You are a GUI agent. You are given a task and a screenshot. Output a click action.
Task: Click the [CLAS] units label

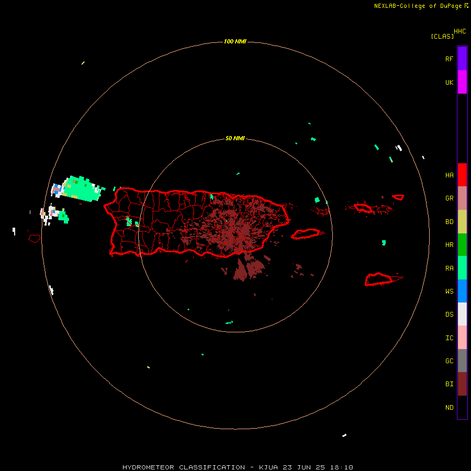pyautogui.click(x=442, y=36)
